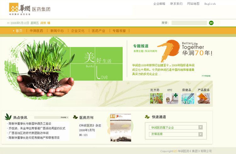Image resolution: width=236 pixels, height=154 pixels.
Task: Click the 深圳 晴 weather text
Action: [45, 23]
